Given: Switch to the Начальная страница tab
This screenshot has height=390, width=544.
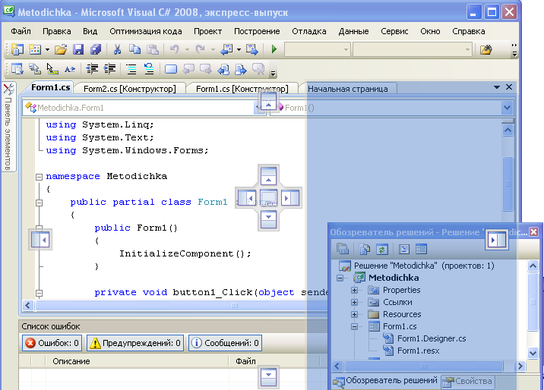Looking at the screenshot, I should pyautogui.click(x=348, y=89).
